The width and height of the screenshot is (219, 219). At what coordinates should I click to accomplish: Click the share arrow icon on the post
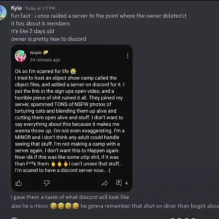click(105, 183)
